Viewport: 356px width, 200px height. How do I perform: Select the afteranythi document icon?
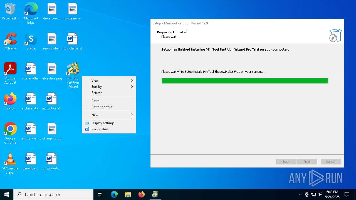point(31,72)
